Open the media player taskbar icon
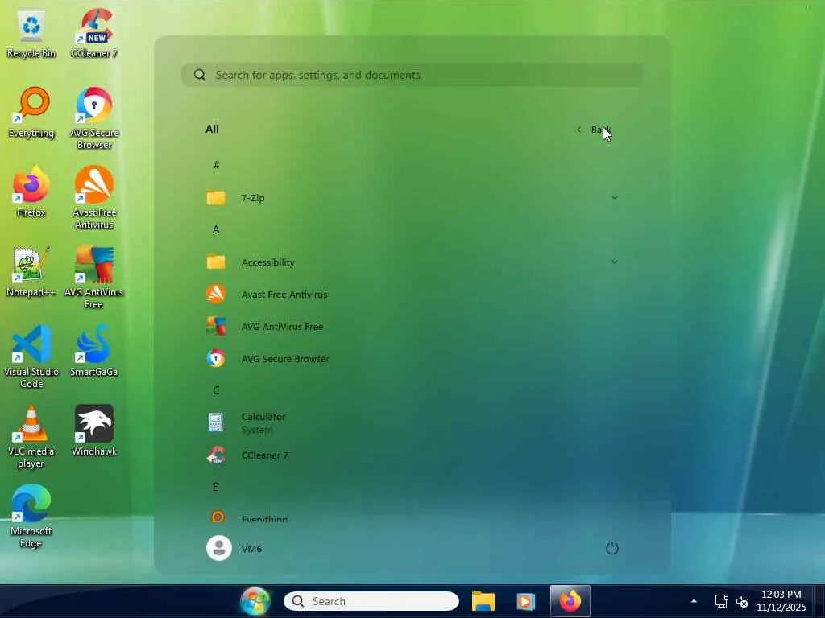Screen dimensions: 825x618 tap(525, 601)
